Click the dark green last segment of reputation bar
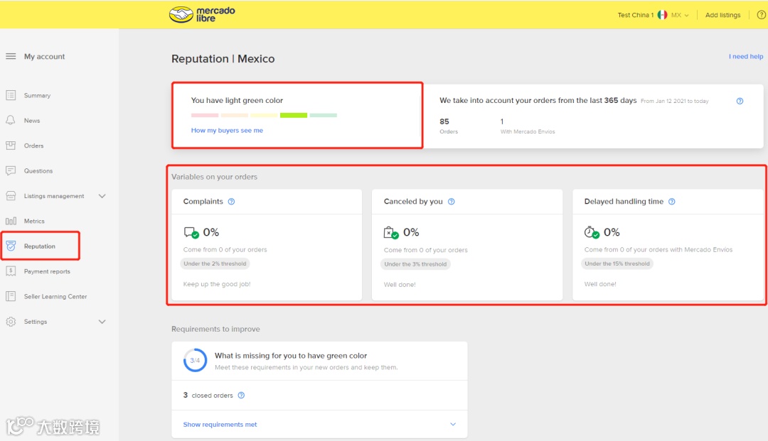Screen dimensions: 768x441 coord(324,115)
